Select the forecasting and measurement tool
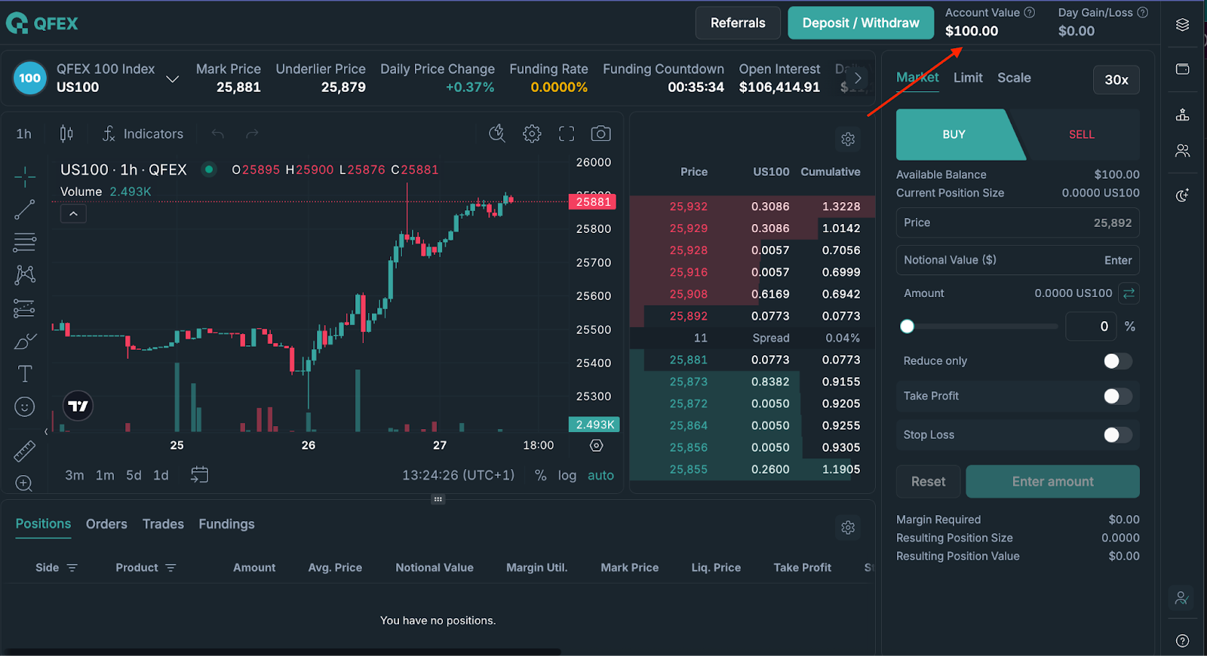 coord(25,308)
